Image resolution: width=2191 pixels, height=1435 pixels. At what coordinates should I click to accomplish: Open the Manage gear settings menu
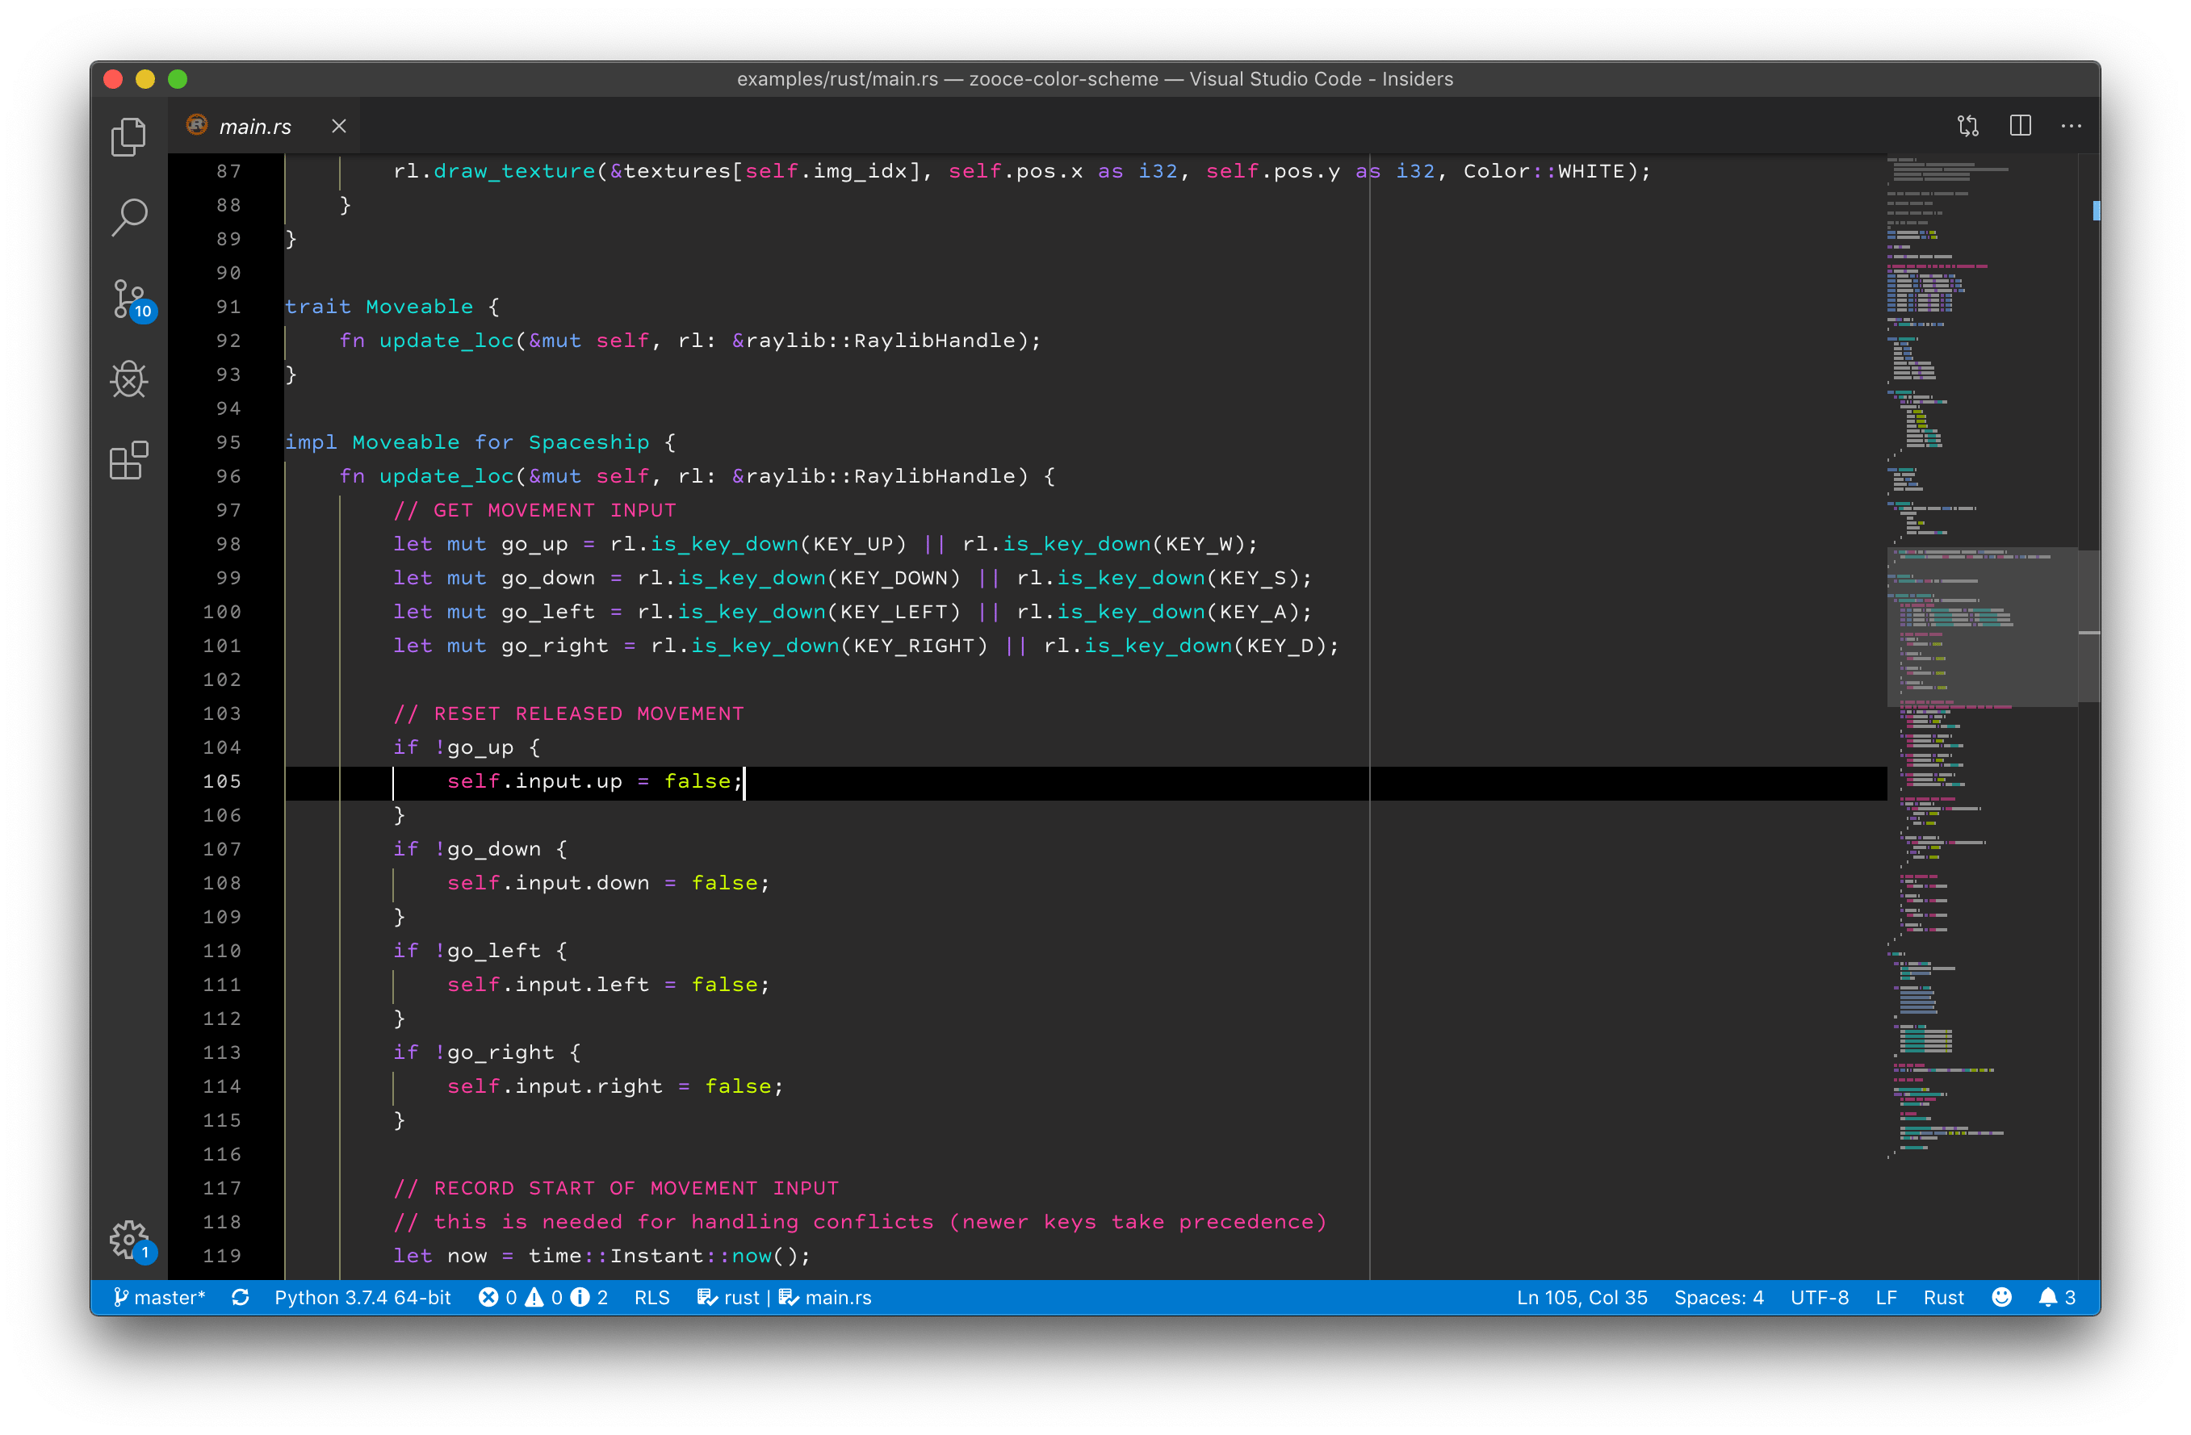click(129, 1239)
